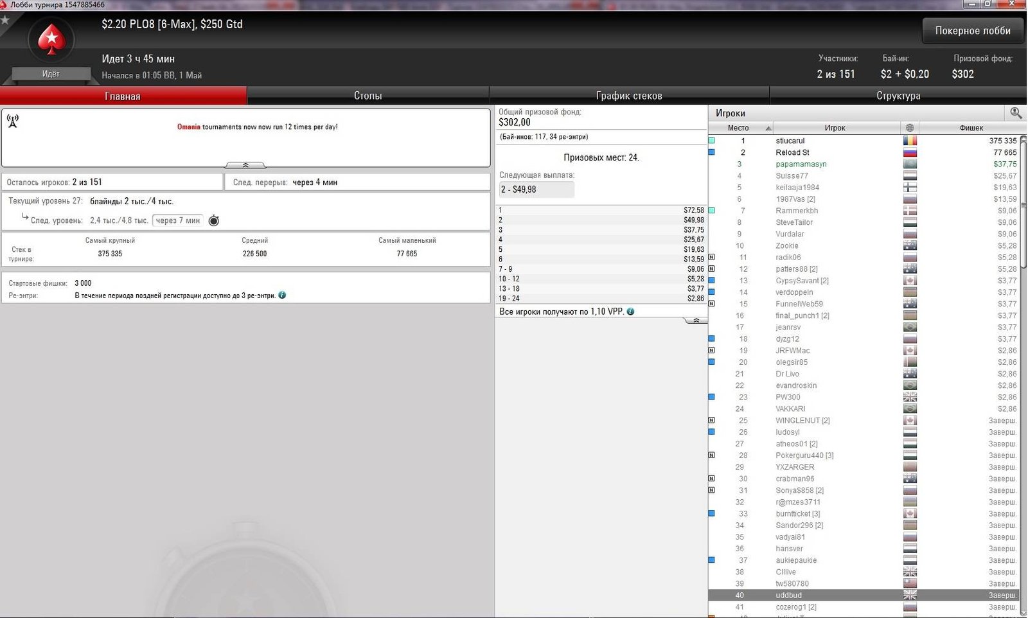Click the blue color label beside Reload St

(711, 152)
